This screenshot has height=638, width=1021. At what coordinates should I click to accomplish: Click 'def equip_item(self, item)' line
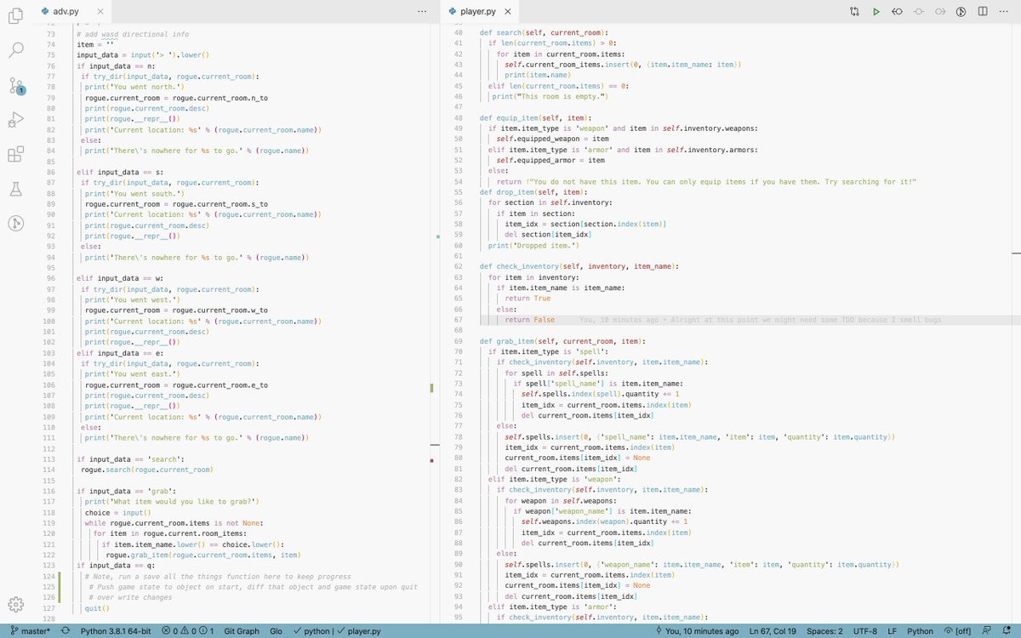click(533, 117)
